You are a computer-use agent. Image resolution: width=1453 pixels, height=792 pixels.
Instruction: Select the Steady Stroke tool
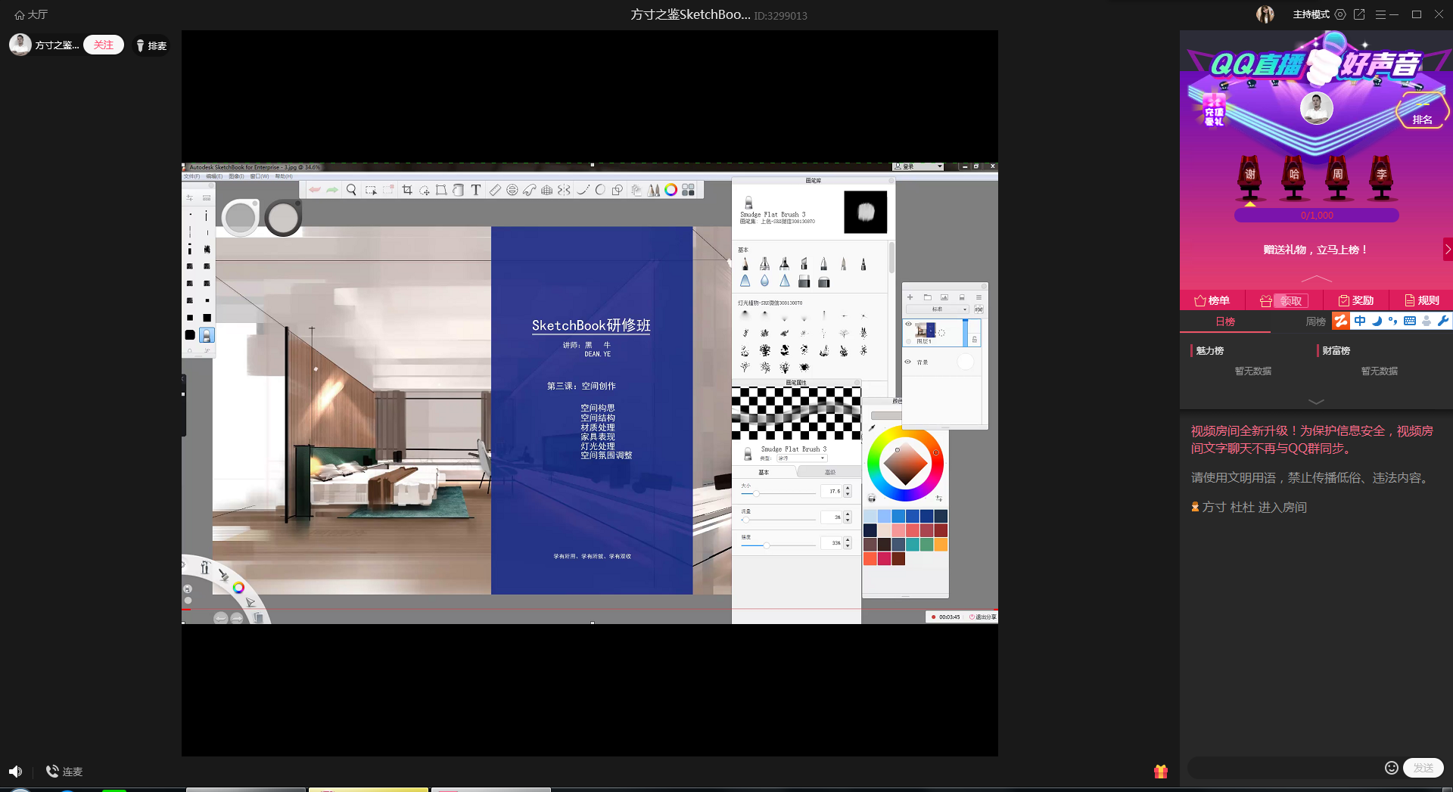click(583, 190)
